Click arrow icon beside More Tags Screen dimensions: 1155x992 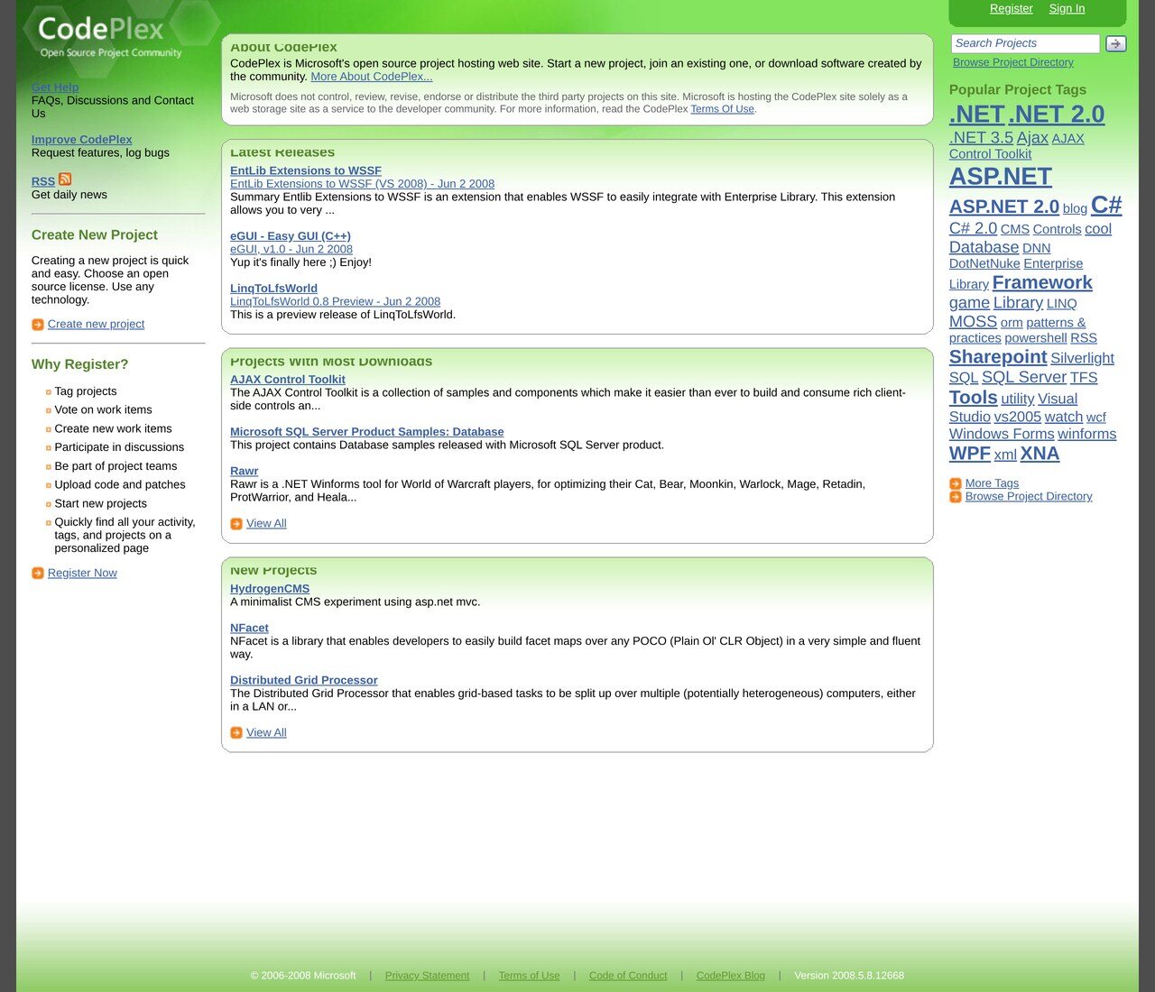(x=956, y=483)
